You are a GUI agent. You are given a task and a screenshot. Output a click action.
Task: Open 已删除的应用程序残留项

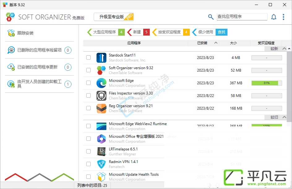click(x=40, y=50)
